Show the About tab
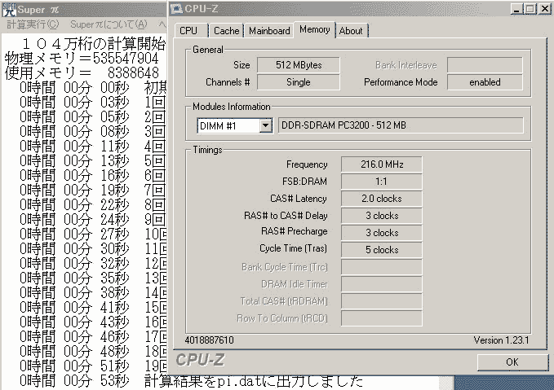554x390 pixels. click(351, 31)
